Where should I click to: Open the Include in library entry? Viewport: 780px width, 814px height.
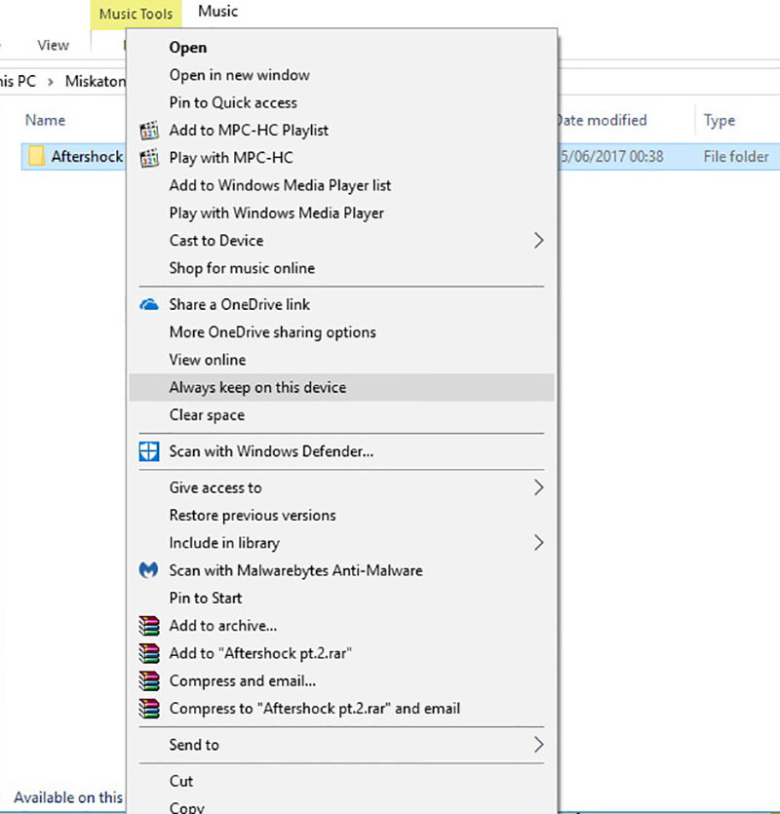[341, 542]
